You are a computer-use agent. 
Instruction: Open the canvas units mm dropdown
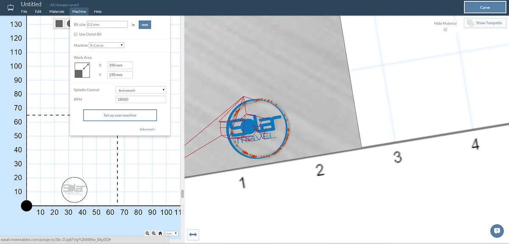coord(171,233)
